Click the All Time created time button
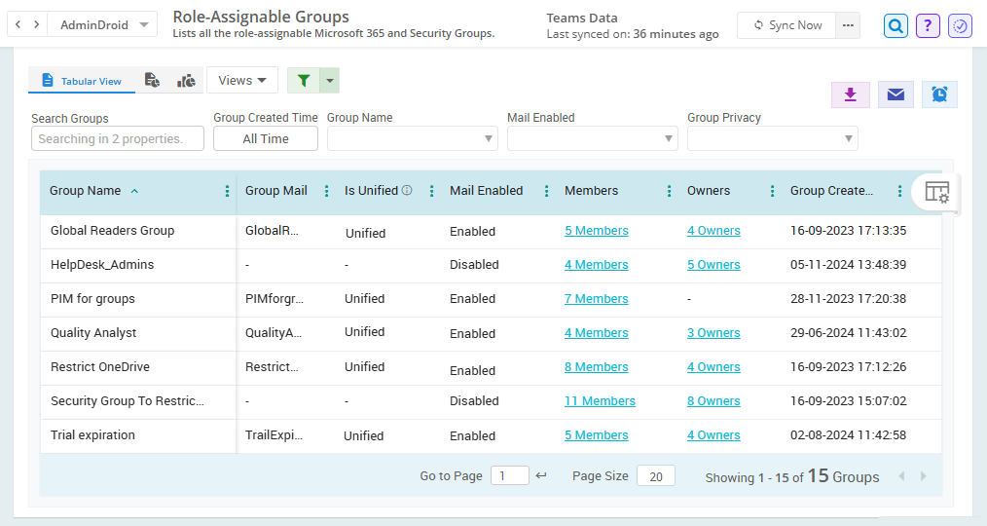Screen dimensions: 987x526 pos(266,139)
